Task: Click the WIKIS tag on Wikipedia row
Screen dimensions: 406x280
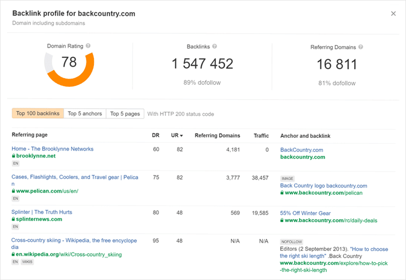Action: pyautogui.click(x=28, y=262)
